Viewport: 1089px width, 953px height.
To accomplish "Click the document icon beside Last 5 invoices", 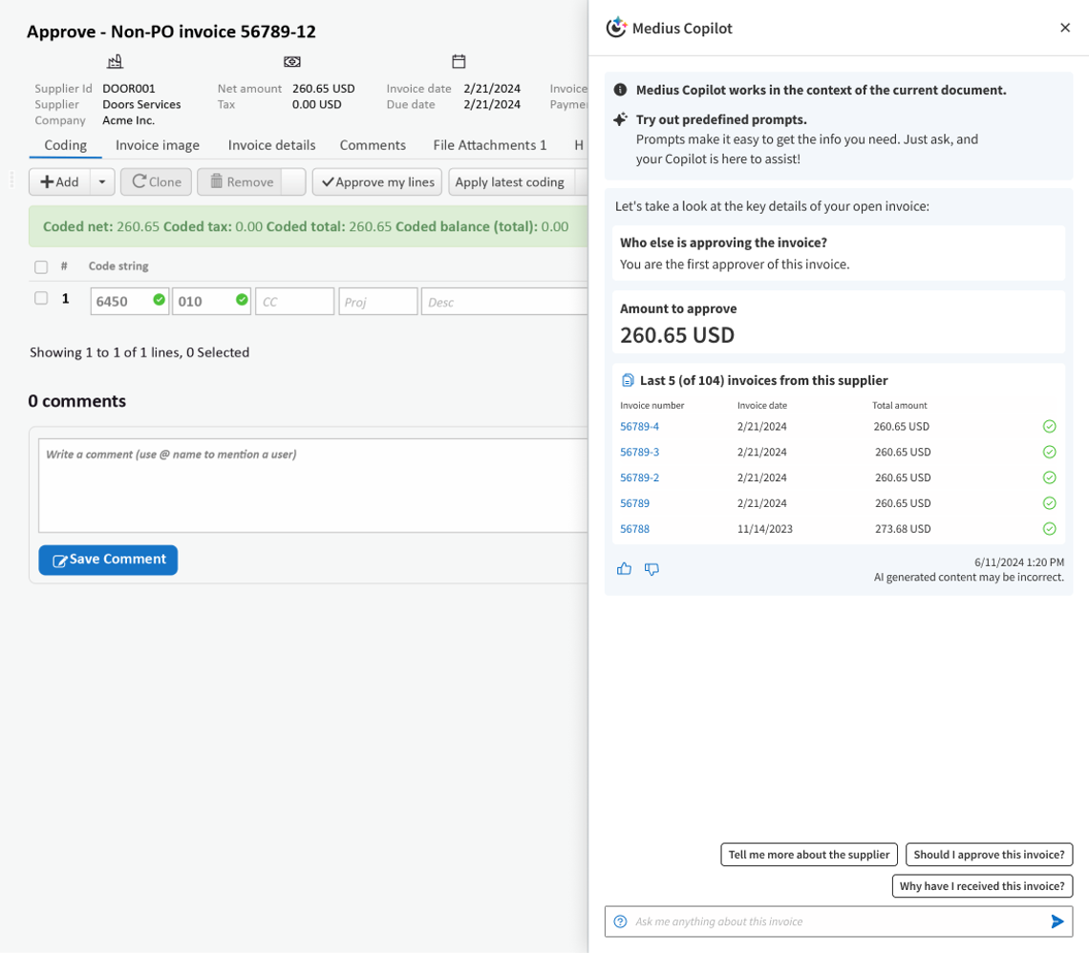I will (628, 380).
